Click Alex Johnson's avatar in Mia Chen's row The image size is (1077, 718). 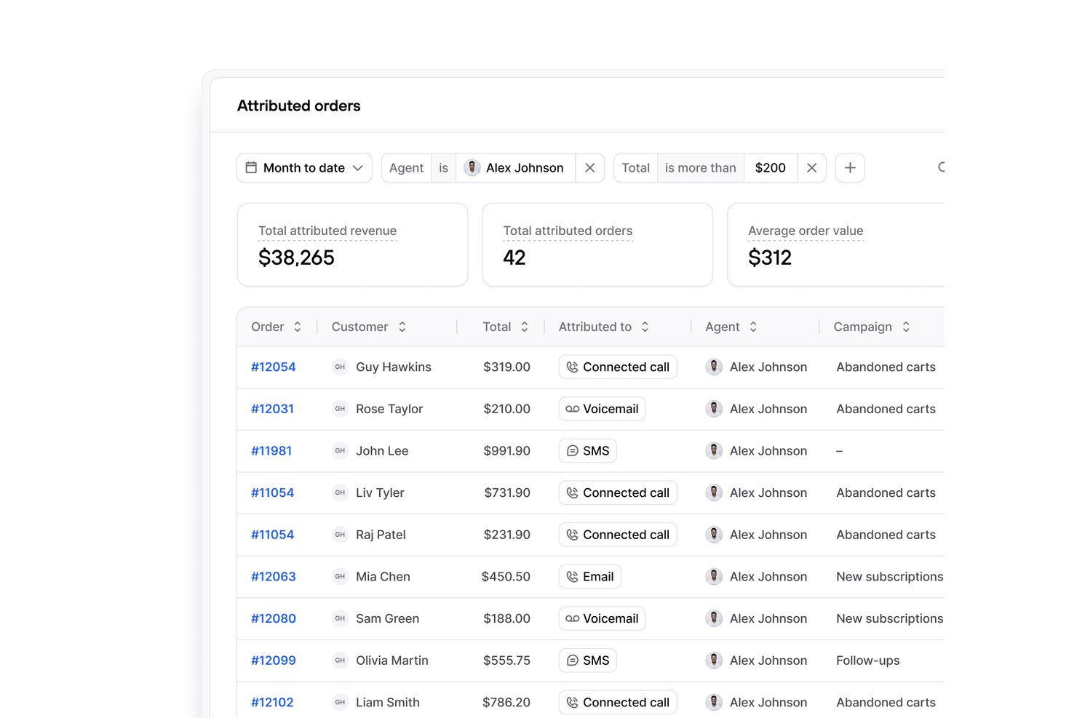[x=714, y=577]
